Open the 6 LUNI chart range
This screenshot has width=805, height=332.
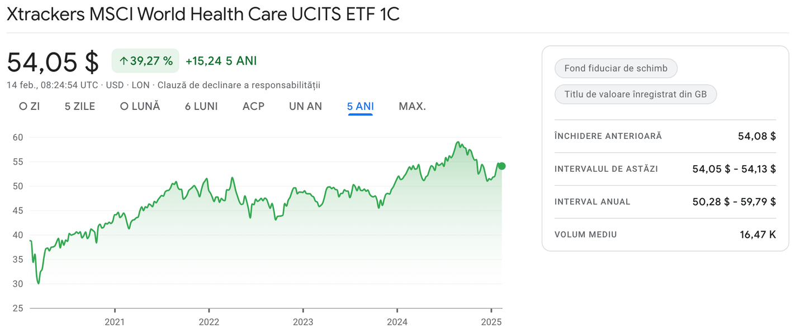click(x=201, y=106)
